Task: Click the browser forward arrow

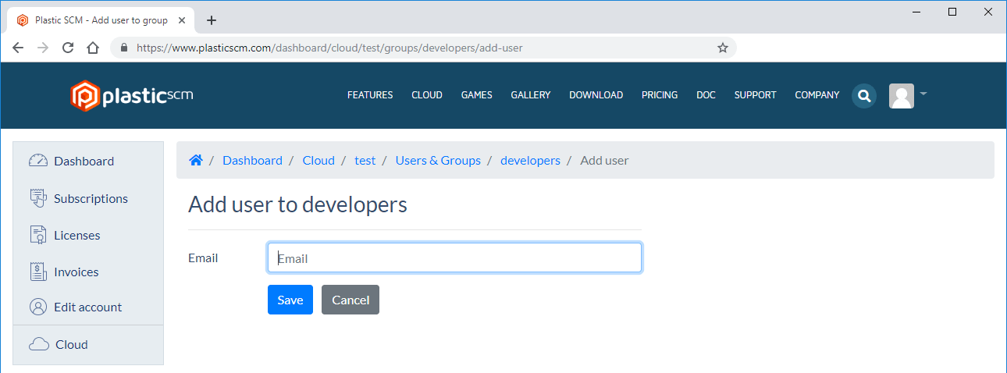Action: coord(43,48)
